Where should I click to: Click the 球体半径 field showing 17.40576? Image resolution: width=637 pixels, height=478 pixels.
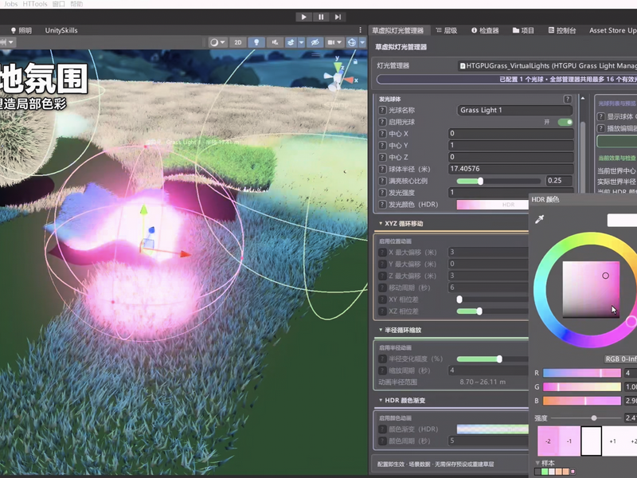coord(510,169)
